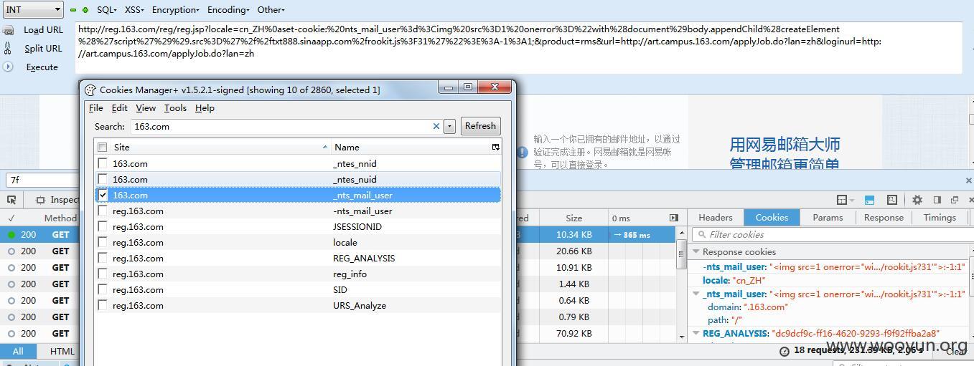974x366 pixels.
Task: Click the Load URL button
Action: point(43,30)
